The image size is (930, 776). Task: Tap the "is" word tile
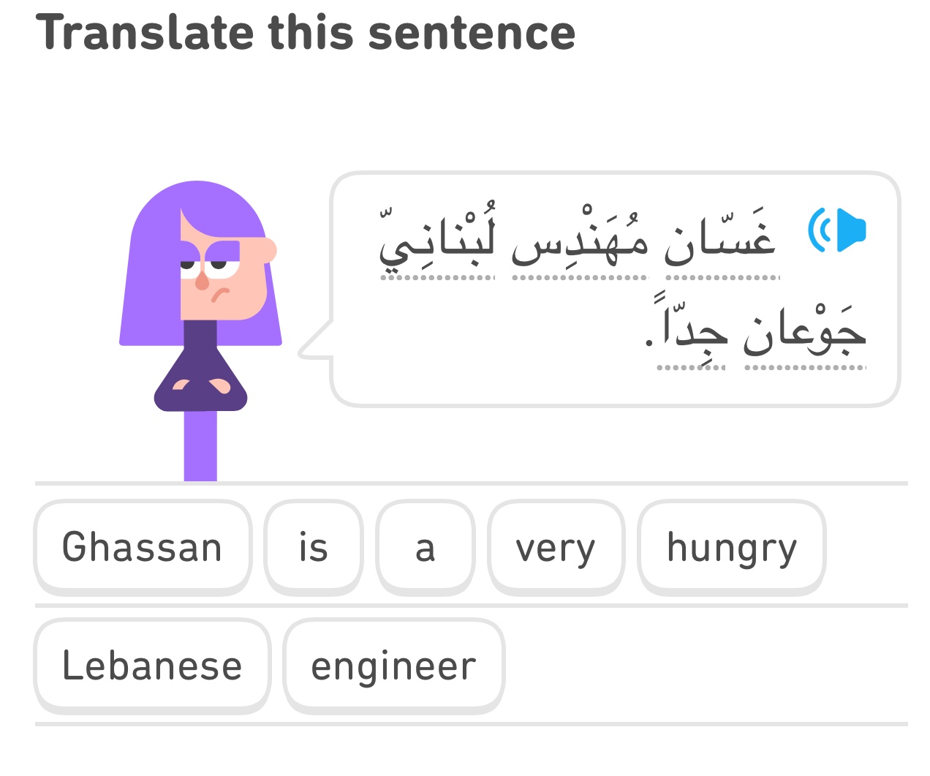(x=313, y=547)
